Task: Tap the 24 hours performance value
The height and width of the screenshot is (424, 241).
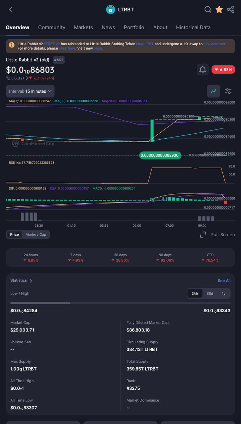Action: pos(31,260)
